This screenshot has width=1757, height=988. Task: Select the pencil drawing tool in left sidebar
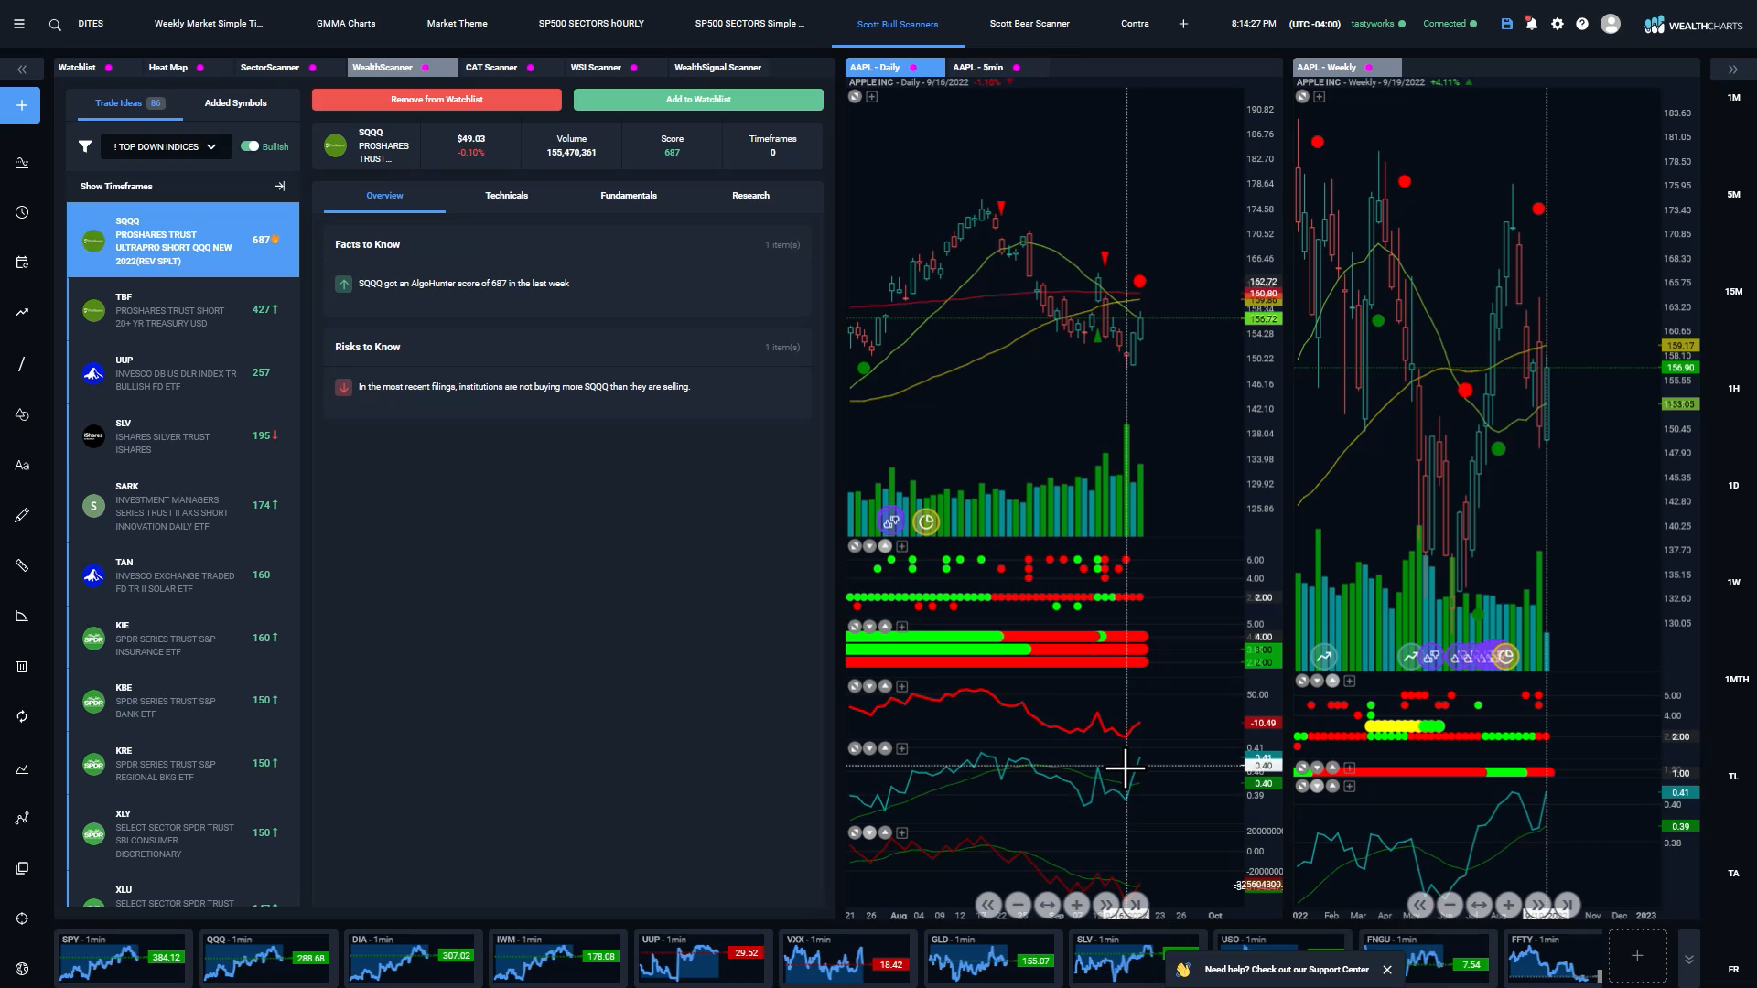[22, 515]
